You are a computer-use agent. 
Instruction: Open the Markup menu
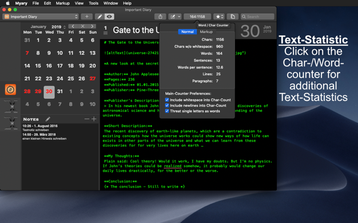pos(63,3)
